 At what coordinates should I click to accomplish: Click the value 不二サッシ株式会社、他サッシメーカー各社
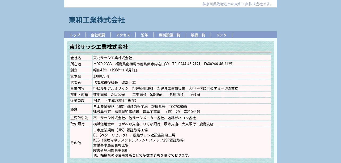(144, 118)
